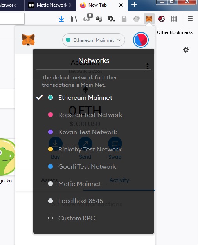Open a new browser tab with plus
The width and height of the screenshot is (198, 245).
pos(134,5)
